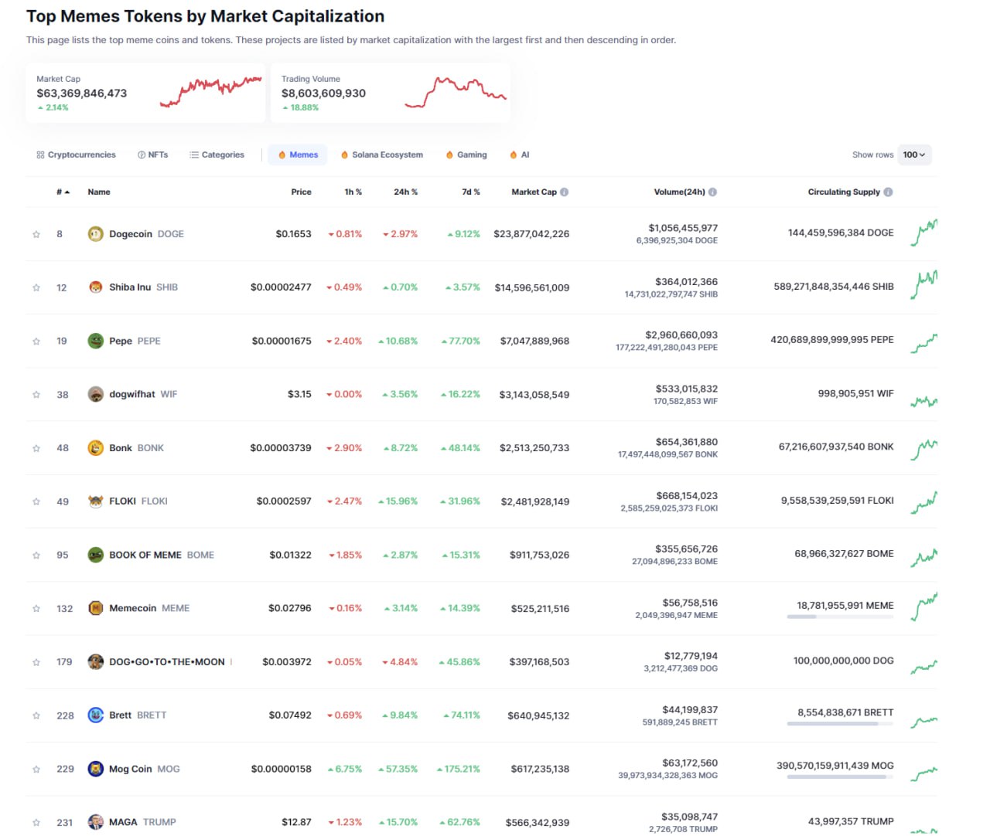Click the Circulating Supply info icon
Image resolution: width=990 pixels, height=836 pixels.
point(888,192)
